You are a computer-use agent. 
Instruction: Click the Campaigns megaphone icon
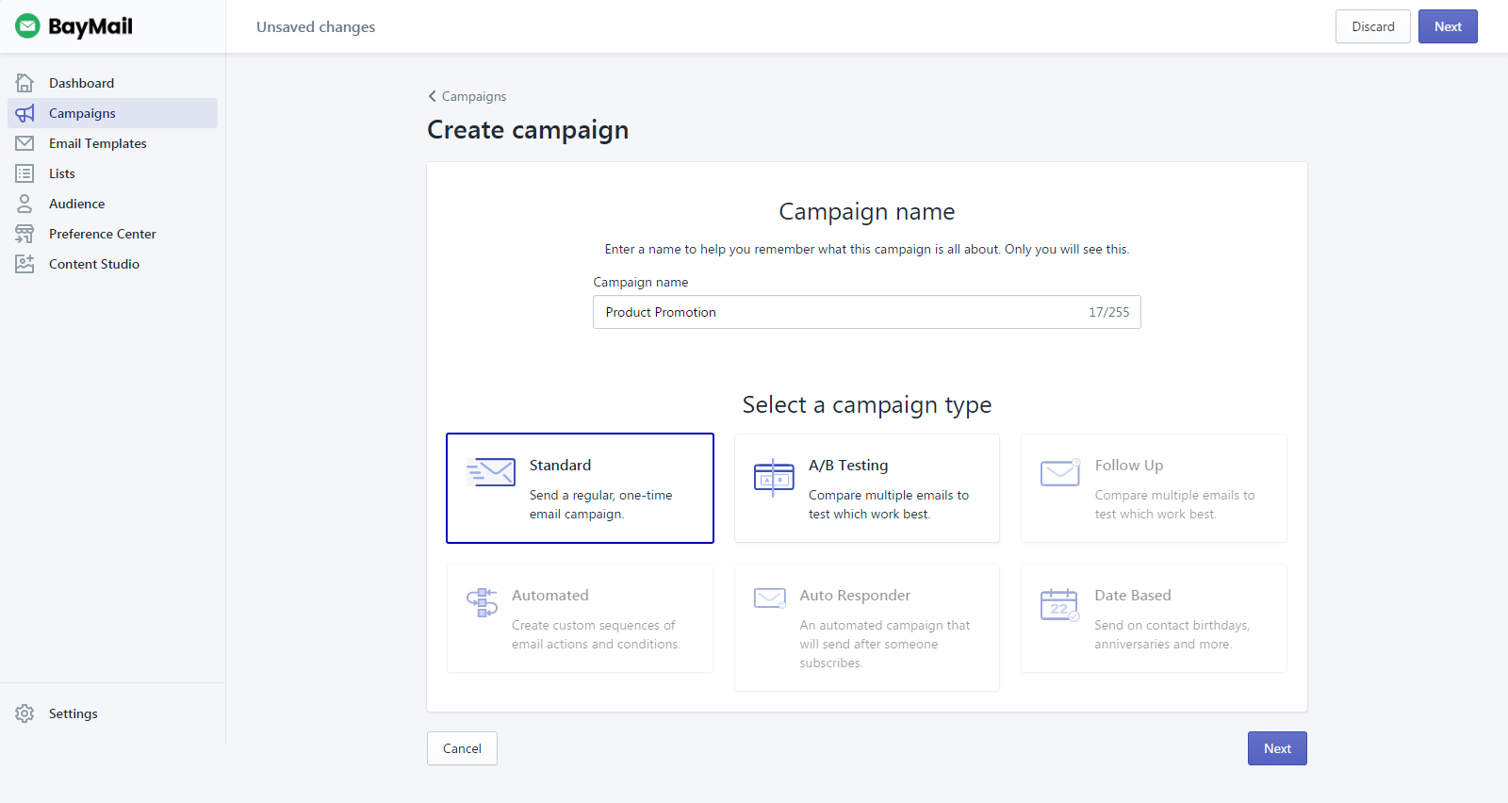[25, 113]
